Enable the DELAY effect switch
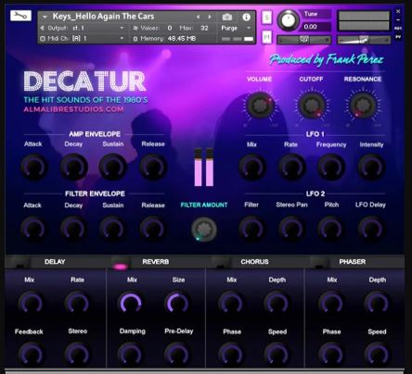Screen dimensions: 412x374 coord(19,263)
